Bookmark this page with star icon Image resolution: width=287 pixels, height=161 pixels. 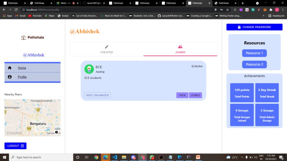(228, 10)
